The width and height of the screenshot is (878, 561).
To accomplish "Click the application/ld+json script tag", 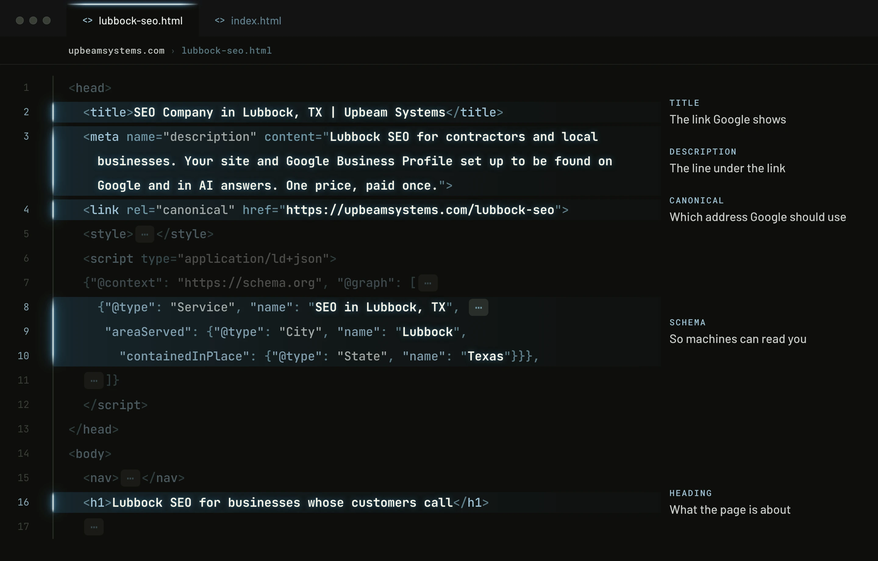I will pyautogui.click(x=210, y=259).
